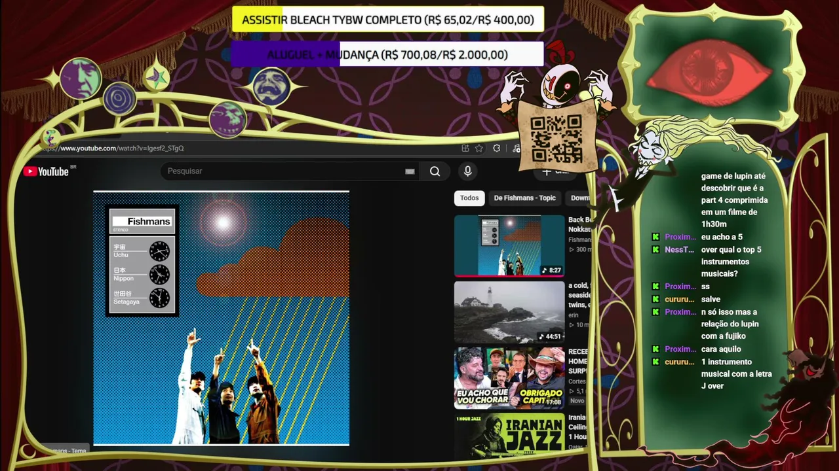The image size is (839, 471).
Task: Click the QR code on the overlay
Action: click(x=556, y=139)
